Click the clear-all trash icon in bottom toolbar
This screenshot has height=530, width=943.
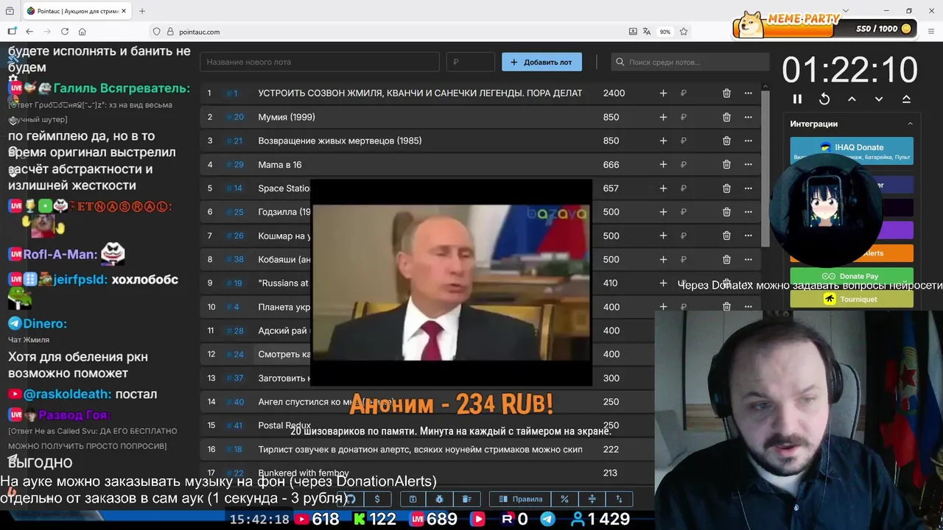tap(466, 499)
